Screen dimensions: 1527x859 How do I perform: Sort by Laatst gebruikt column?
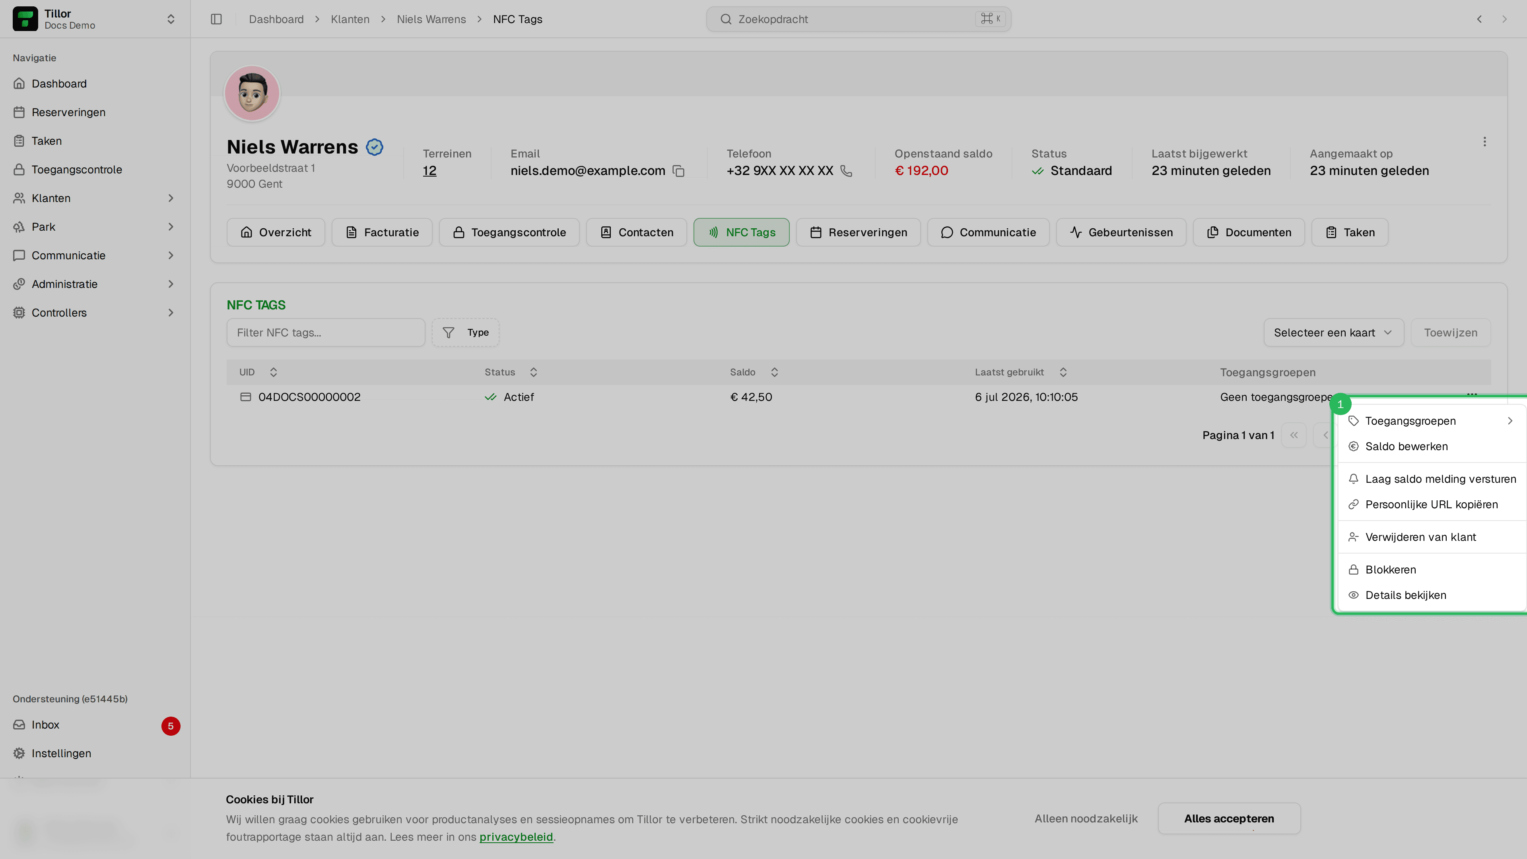(x=1021, y=372)
